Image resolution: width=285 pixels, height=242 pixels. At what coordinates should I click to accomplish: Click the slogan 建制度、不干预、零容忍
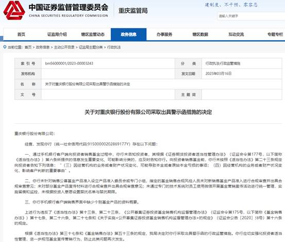tap(231, 5)
